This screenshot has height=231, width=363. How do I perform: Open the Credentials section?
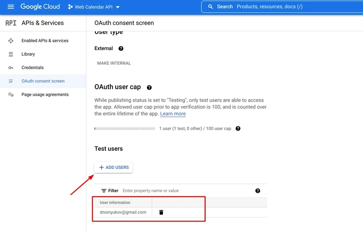[33, 67]
